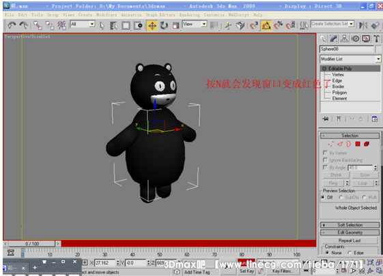Enable the By Angle checkbox
The image size is (383, 276).
[325, 167]
